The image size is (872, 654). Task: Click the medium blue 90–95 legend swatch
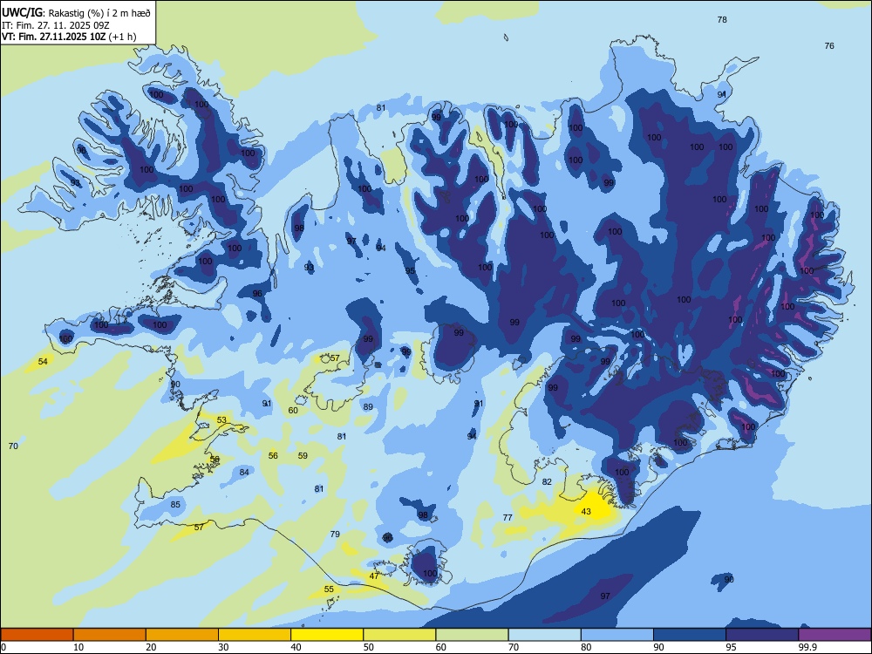click(x=690, y=635)
